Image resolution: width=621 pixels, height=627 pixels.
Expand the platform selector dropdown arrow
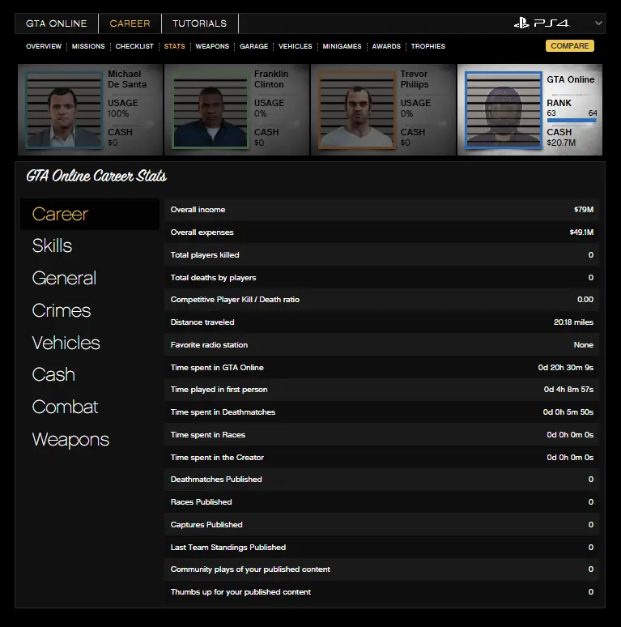click(598, 23)
